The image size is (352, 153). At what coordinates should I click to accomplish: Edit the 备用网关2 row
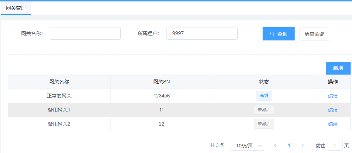(333, 124)
